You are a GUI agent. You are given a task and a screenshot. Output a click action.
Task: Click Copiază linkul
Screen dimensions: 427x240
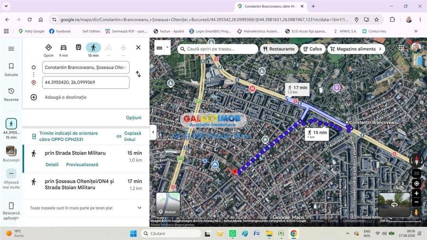click(129, 136)
